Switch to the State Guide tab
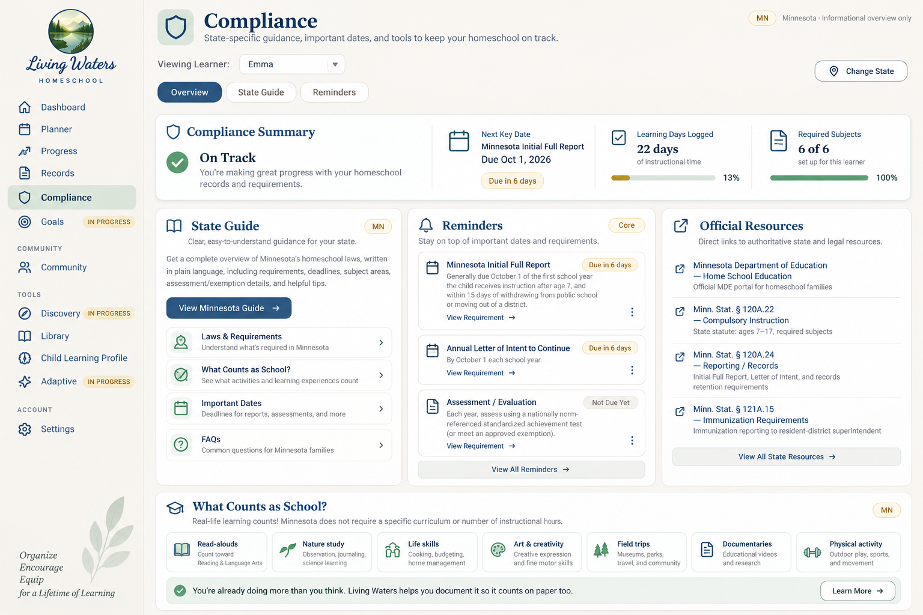 [x=261, y=92]
